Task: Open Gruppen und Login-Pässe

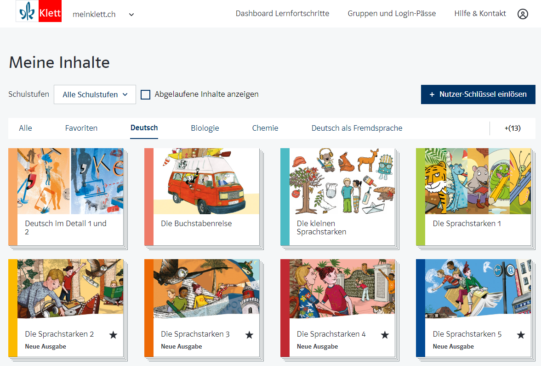Action: point(392,13)
